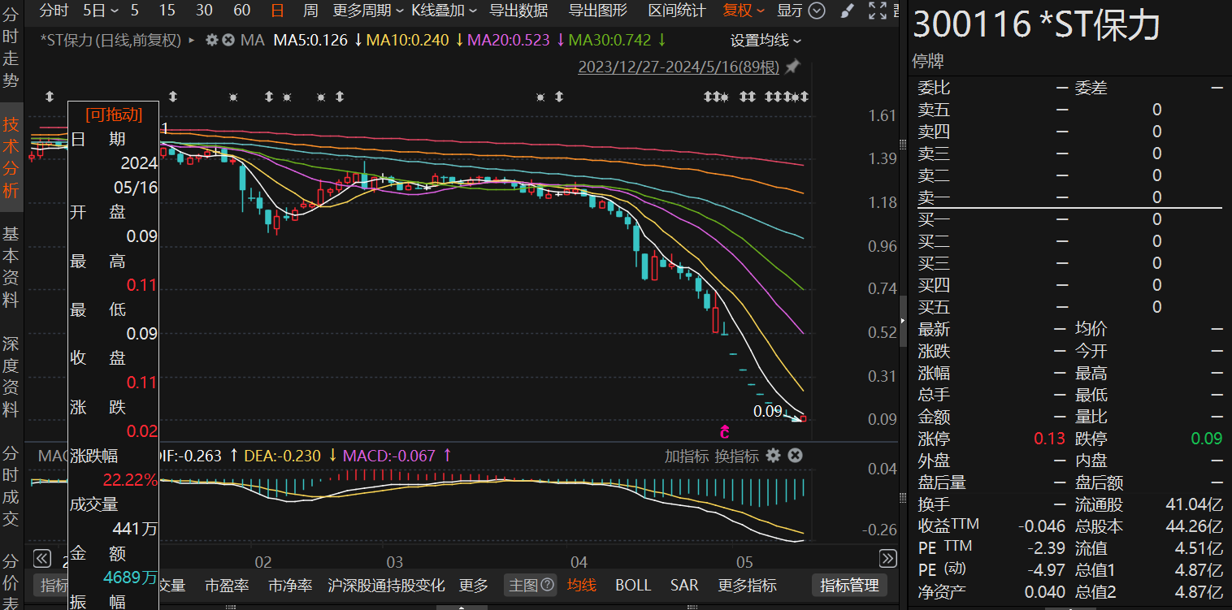Switch to the daily (日) period
The height and width of the screenshot is (610, 1232).
pos(278,11)
